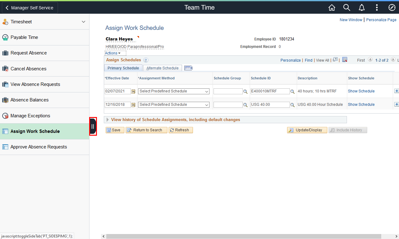
Task: Open Absence Balances in sidebar
Action: (45, 100)
